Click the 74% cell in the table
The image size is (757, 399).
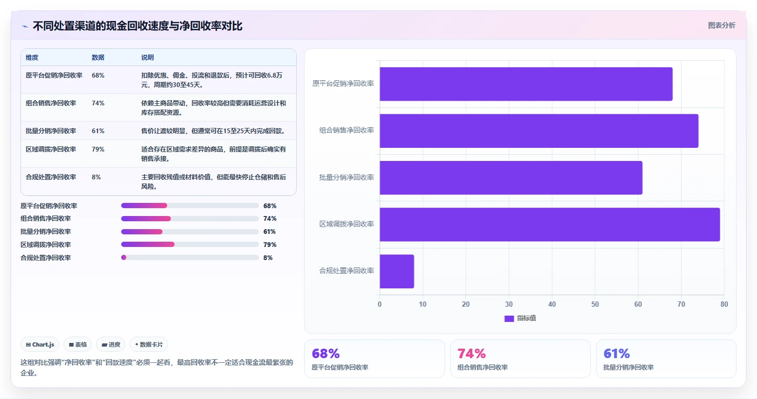(98, 103)
